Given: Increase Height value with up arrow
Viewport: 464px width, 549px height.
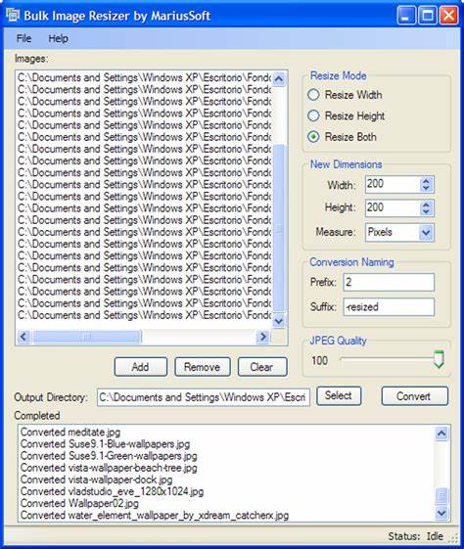Looking at the screenshot, I should point(426,205).
